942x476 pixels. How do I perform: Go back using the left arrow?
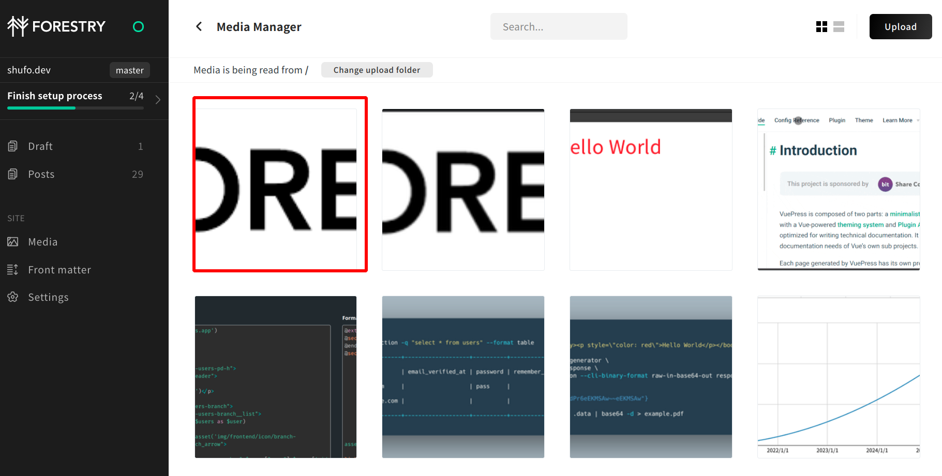[x=199, y=26]
